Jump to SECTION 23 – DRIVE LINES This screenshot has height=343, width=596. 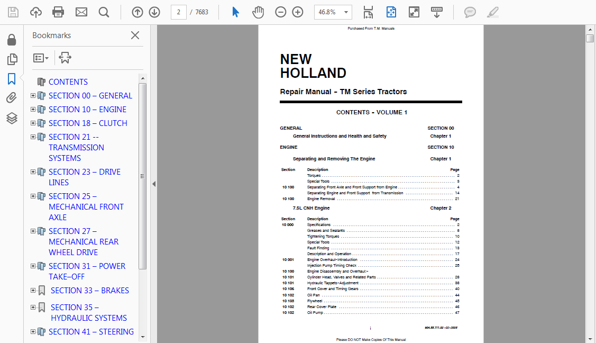point(85,177)
